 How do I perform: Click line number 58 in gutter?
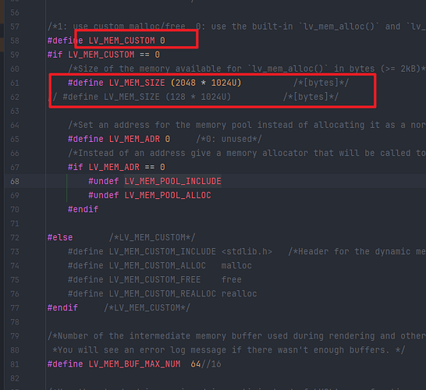pyautogui.click(x=15, y=41)
